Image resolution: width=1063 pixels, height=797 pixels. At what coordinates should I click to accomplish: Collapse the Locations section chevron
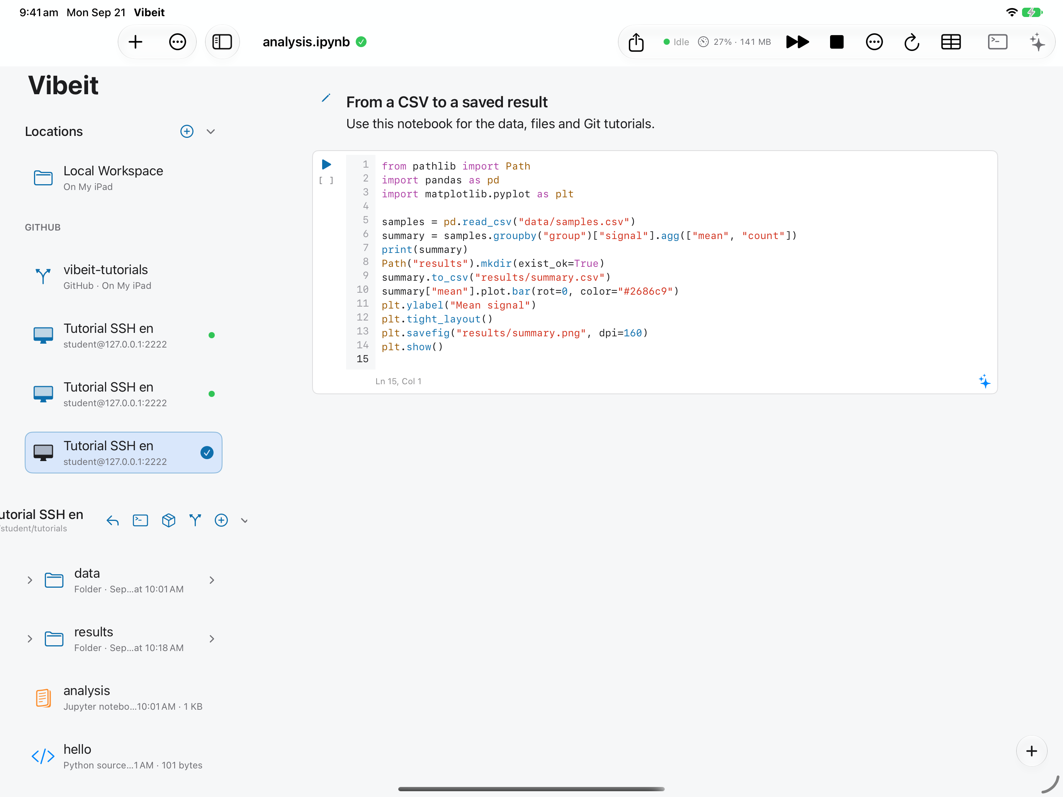[x=211, y=131]
